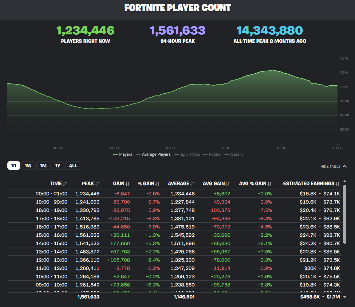This screenshot has width=355, height=307.
Task: Click the avg % gain value +8.8%
Action: (x=265, y=285)
